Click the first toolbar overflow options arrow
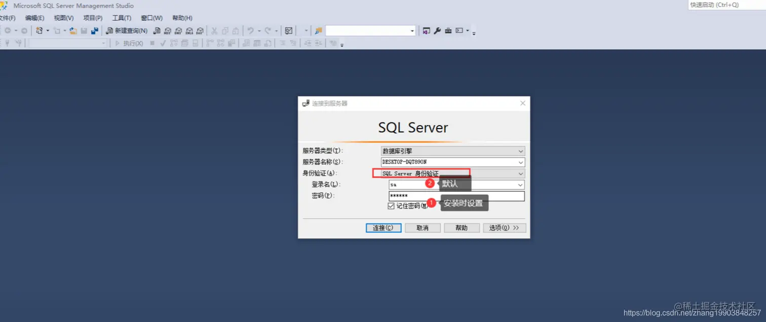The image size is (766, 322). 474,33
